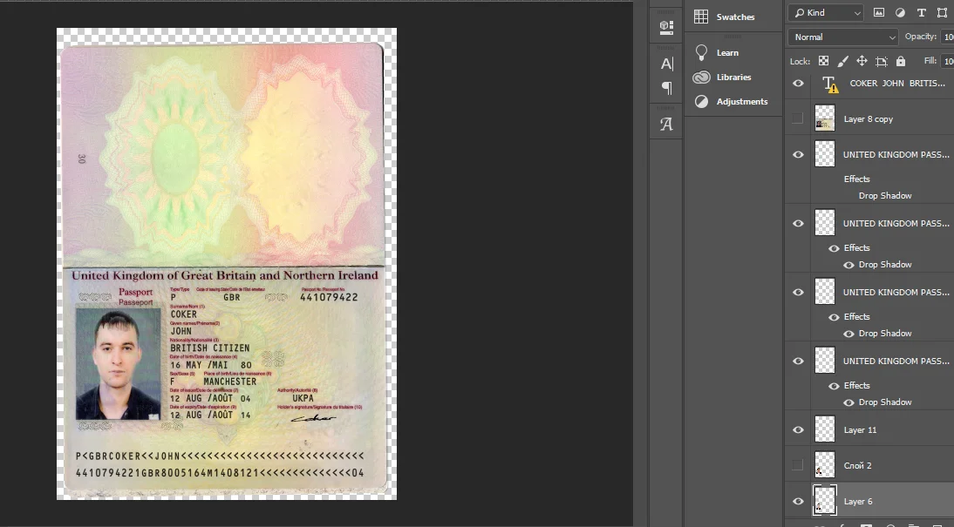Filter layers by adjustment layer icon

900,13
